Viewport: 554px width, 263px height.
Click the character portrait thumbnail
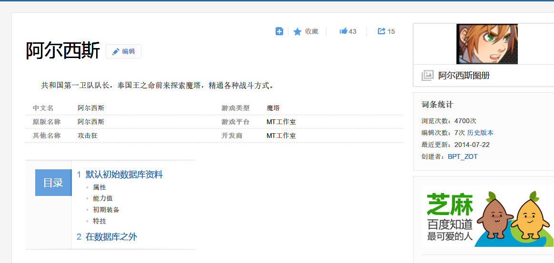coord(487,44)
